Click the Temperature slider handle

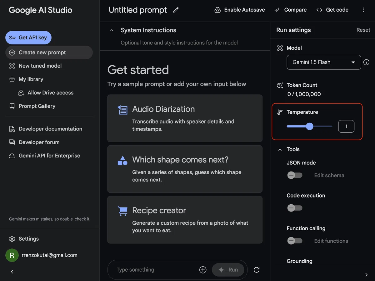click(310, 126)
